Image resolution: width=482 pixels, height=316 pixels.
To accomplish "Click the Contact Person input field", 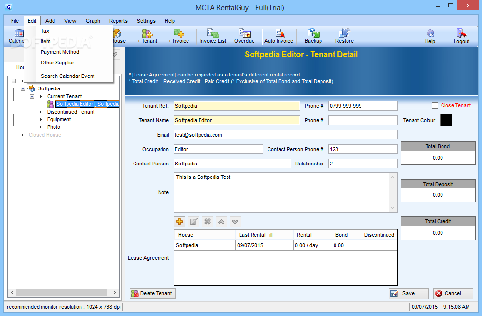I will 232,164.
